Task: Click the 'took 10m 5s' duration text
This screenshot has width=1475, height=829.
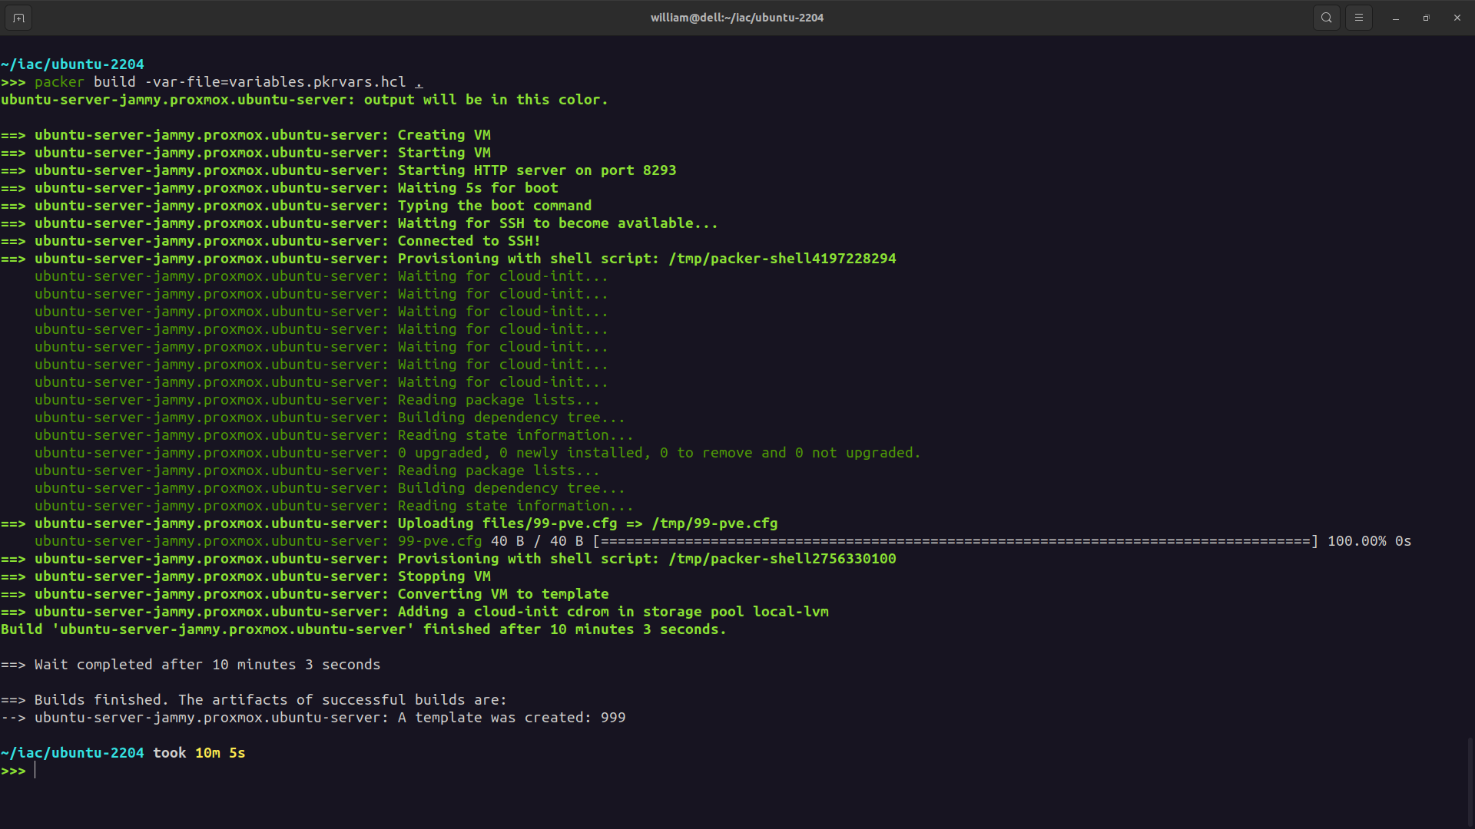Action: click(199, 753)
